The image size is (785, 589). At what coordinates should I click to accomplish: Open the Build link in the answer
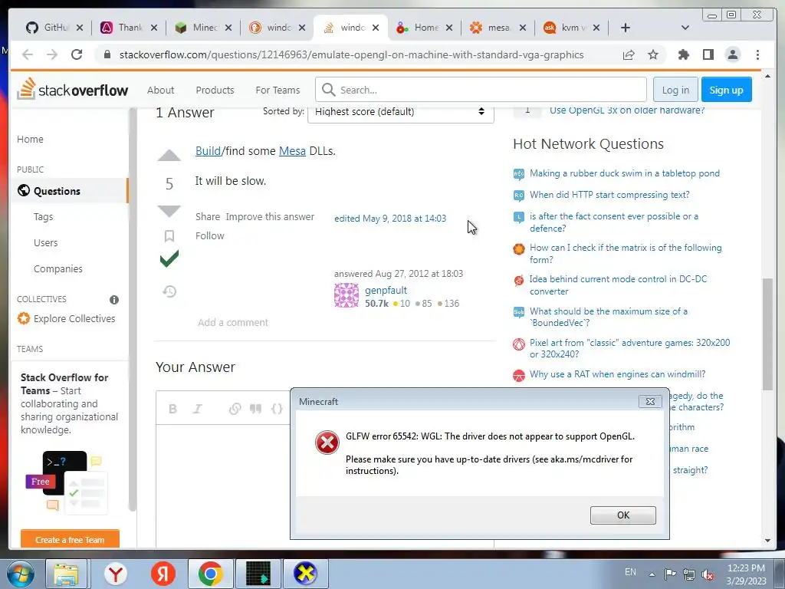pyautogui.click(x=208, y=151)
